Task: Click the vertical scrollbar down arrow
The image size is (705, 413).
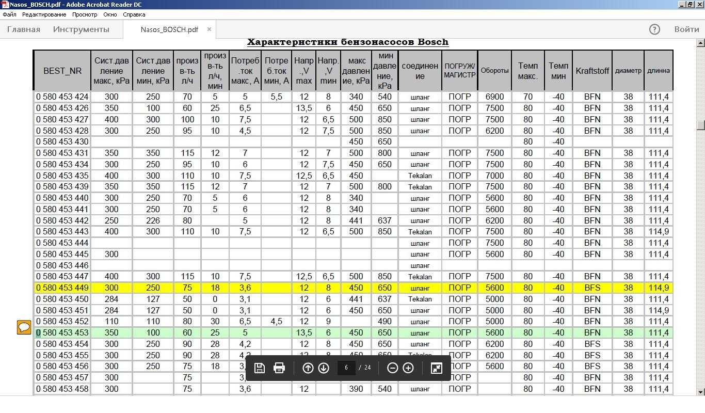Action: [700, 392]
